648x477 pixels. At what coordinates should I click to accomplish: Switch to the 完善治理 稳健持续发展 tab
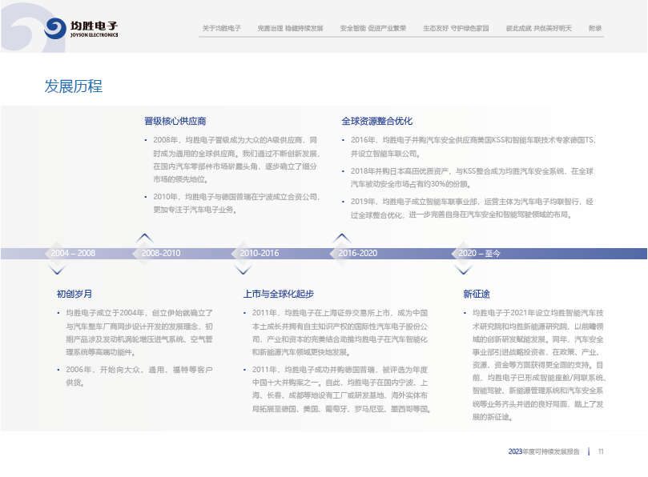click(x=290, y=28)
